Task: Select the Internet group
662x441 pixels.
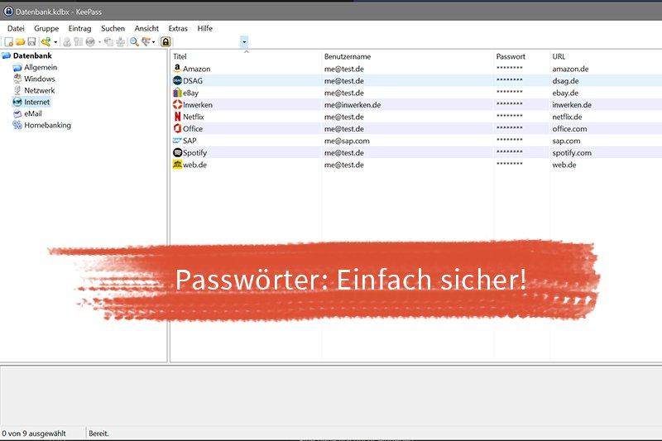Action: click(36, 102)
